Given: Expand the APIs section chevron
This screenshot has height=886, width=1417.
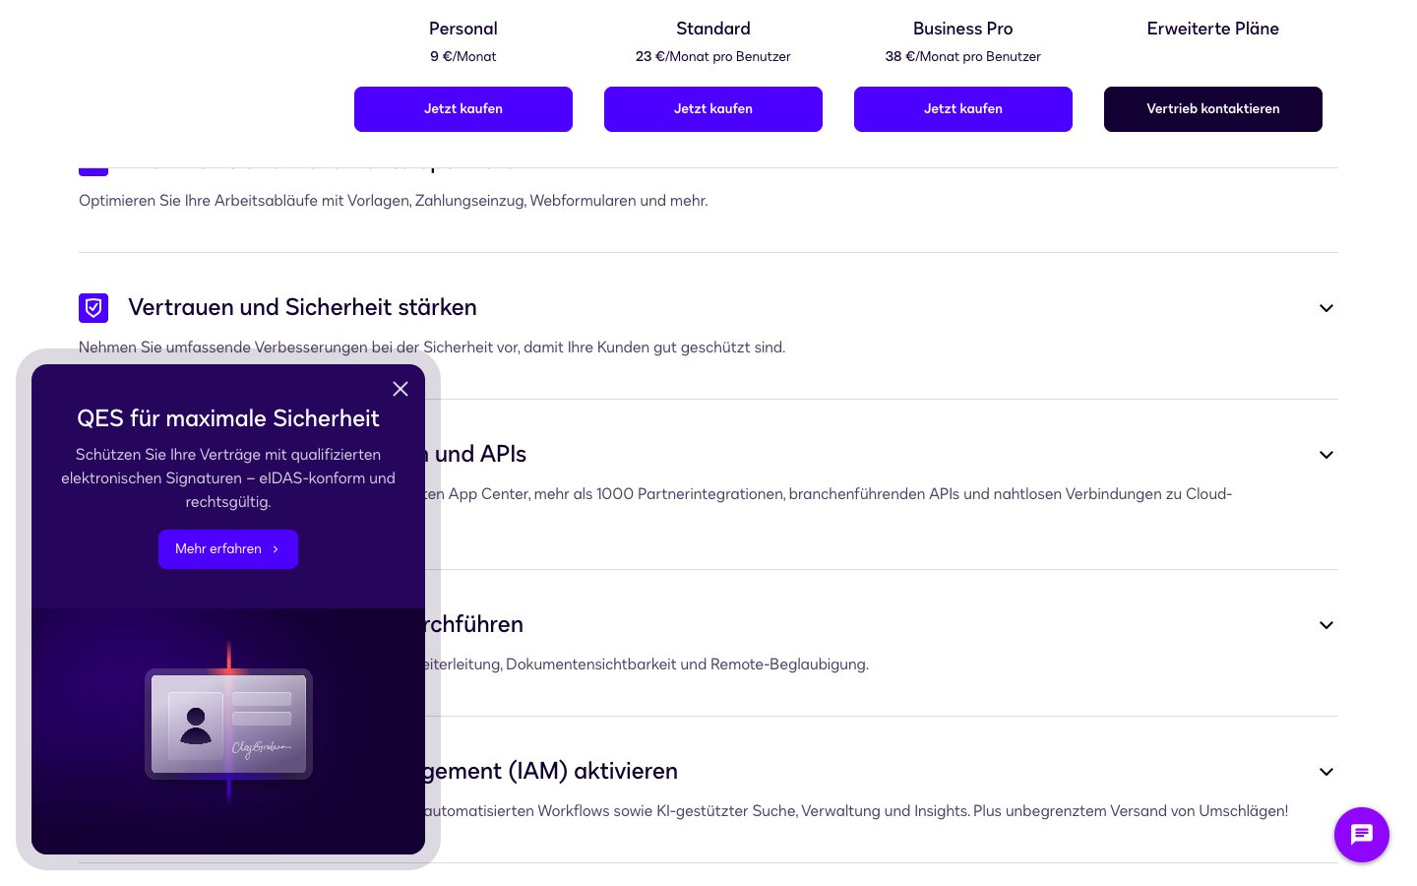Looking at the screenshot, I should [x=1325, y=455].
